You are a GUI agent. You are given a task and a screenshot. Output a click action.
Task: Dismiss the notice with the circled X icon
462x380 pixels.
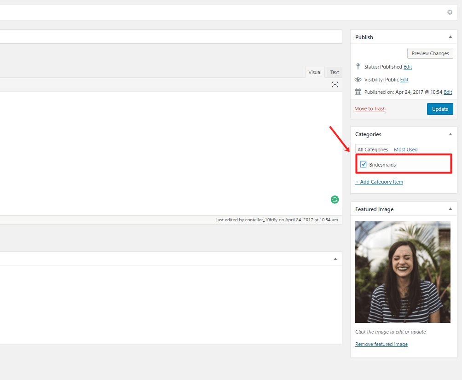pos(450,12)
